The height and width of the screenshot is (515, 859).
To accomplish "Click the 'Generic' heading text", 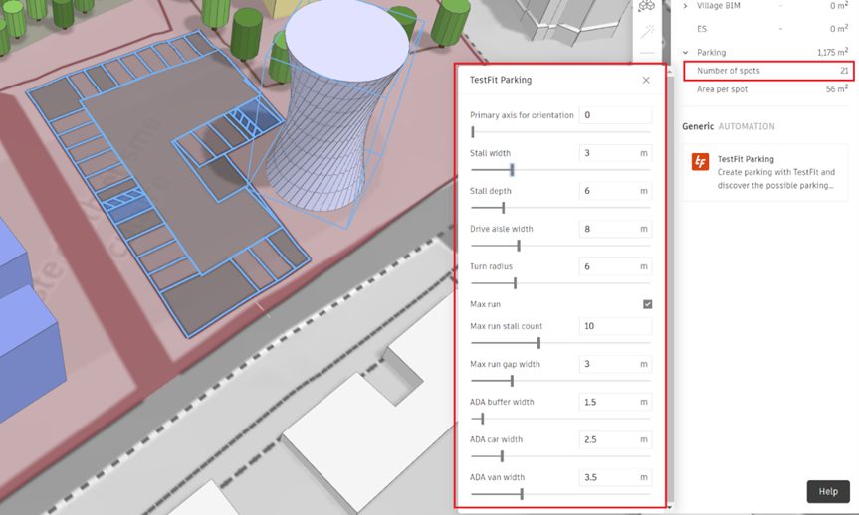I will coord(698,126).
